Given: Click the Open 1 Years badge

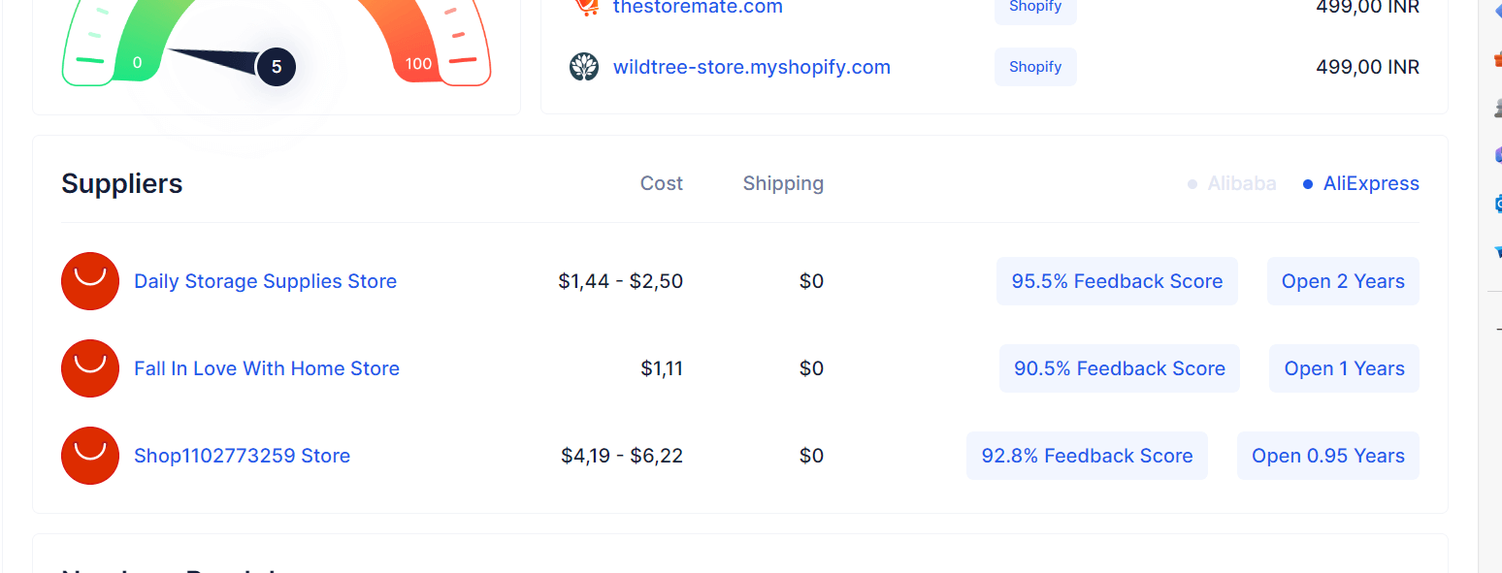Looking at the screenshot, I should 1344,368.
